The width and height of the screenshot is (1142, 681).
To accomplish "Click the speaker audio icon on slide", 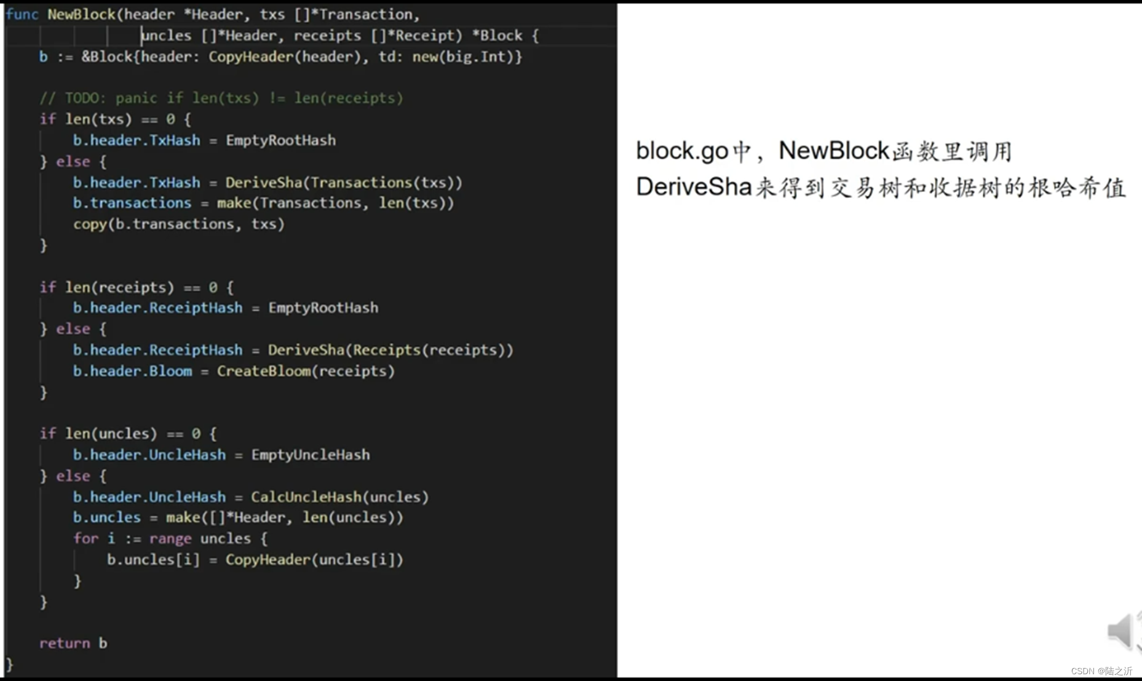I will 1125,631.
